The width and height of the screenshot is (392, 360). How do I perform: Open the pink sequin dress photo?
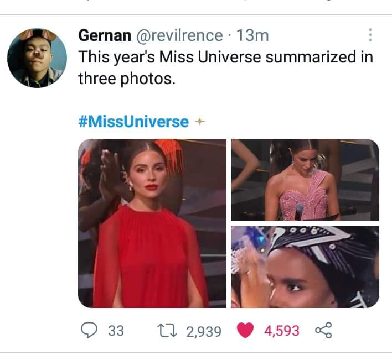(x=305, y=180)
